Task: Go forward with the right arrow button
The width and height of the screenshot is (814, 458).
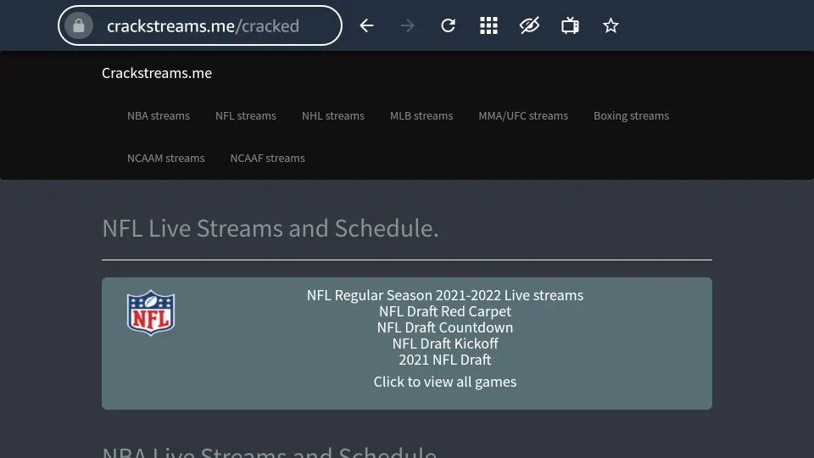Action: (408, 25)
